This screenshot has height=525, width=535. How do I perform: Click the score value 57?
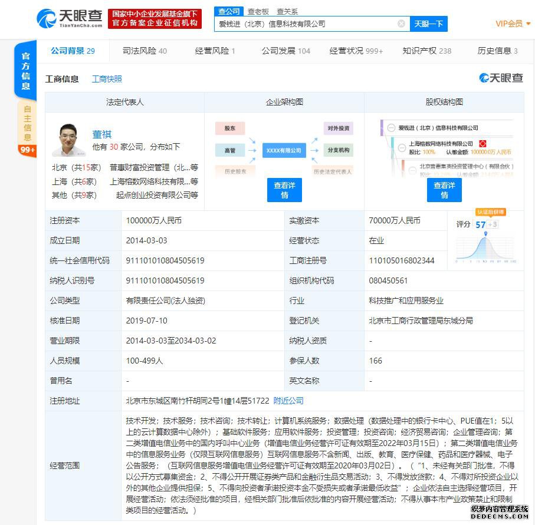pos(480,224)
